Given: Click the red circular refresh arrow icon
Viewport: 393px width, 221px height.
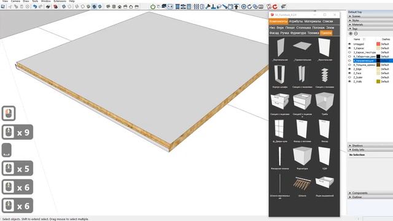Looking at the screenshot, I should 275,7.
